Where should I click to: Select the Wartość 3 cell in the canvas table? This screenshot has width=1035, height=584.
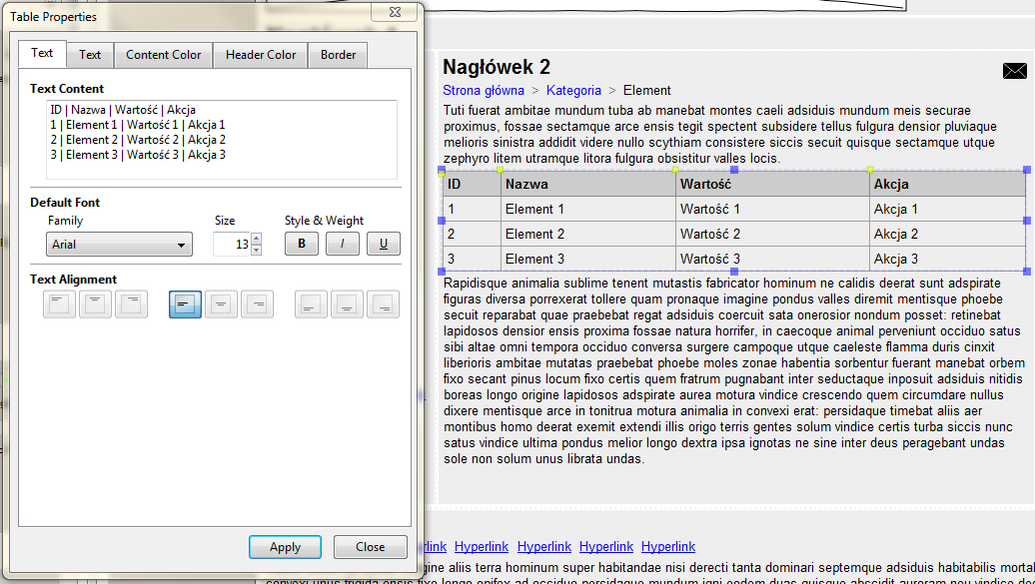[772, 260]
